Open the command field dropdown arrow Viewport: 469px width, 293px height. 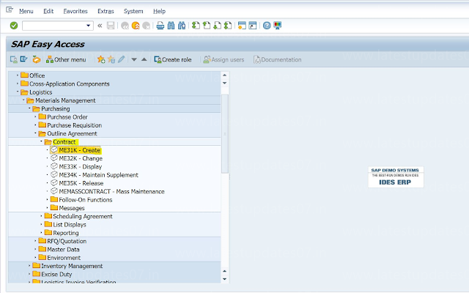[88, 26]
